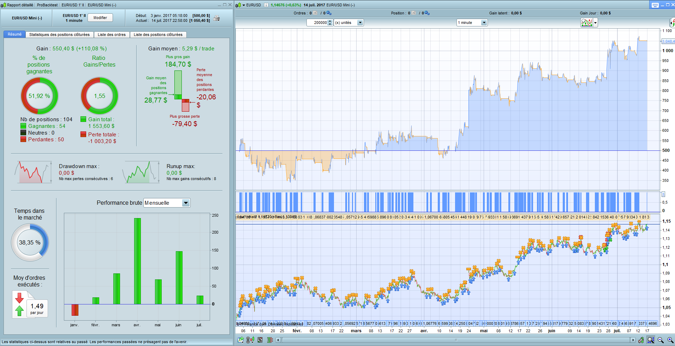Image resolution: width=675 pixels, height=346 pixels.
Task: Open Statistiques des positions clôturées tab
Action: (59, 35)
